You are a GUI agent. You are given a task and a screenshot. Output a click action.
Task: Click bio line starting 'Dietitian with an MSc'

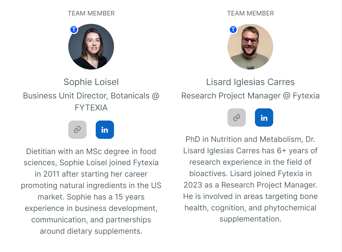91,152
